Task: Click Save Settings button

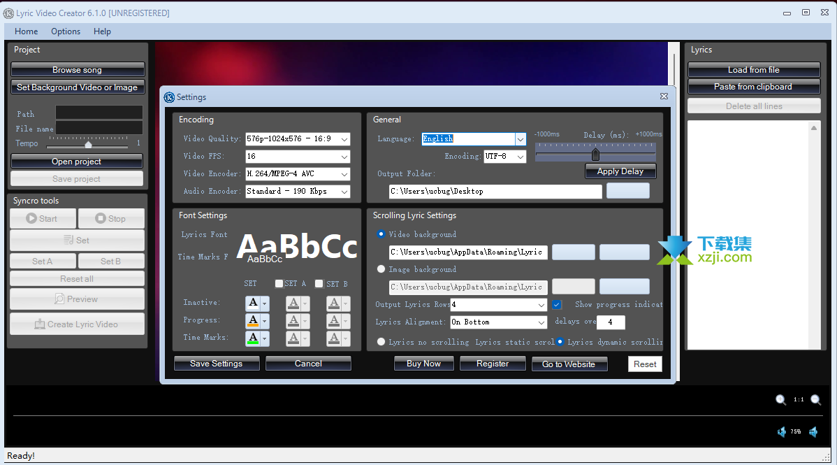Action: coord(216,364)
